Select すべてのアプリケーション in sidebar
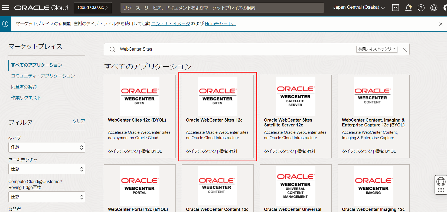The image size is (447, 212). tap(37, 65)
